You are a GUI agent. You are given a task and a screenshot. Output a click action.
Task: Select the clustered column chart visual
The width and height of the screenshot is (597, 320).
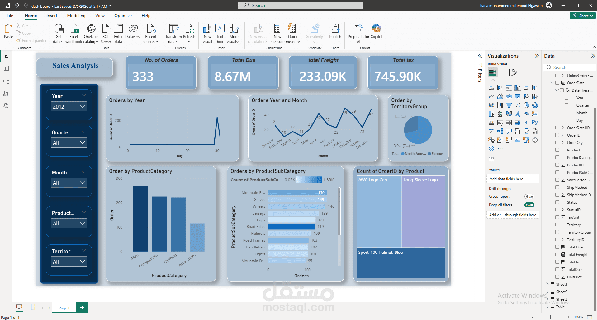point(518,88)
